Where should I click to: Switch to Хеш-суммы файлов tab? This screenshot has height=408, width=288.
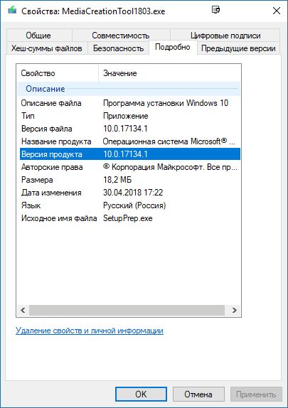pyautogui.click(x=47, y=48)
